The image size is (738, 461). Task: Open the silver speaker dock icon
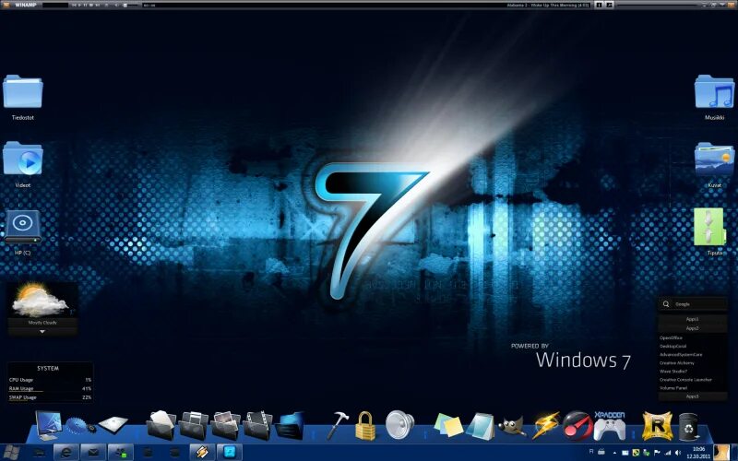(x=399, y=425)
